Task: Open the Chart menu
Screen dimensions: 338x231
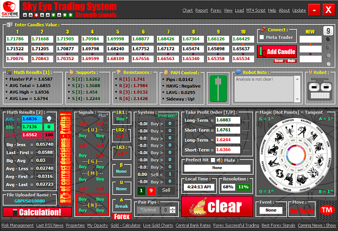Action: tap(188, 10)
